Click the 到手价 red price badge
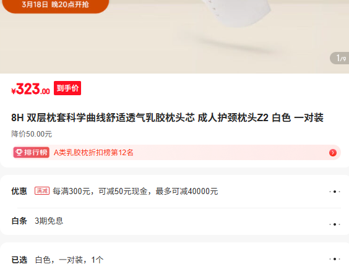Viewport: 349px width, 272px height. click(x=67, y=88)
